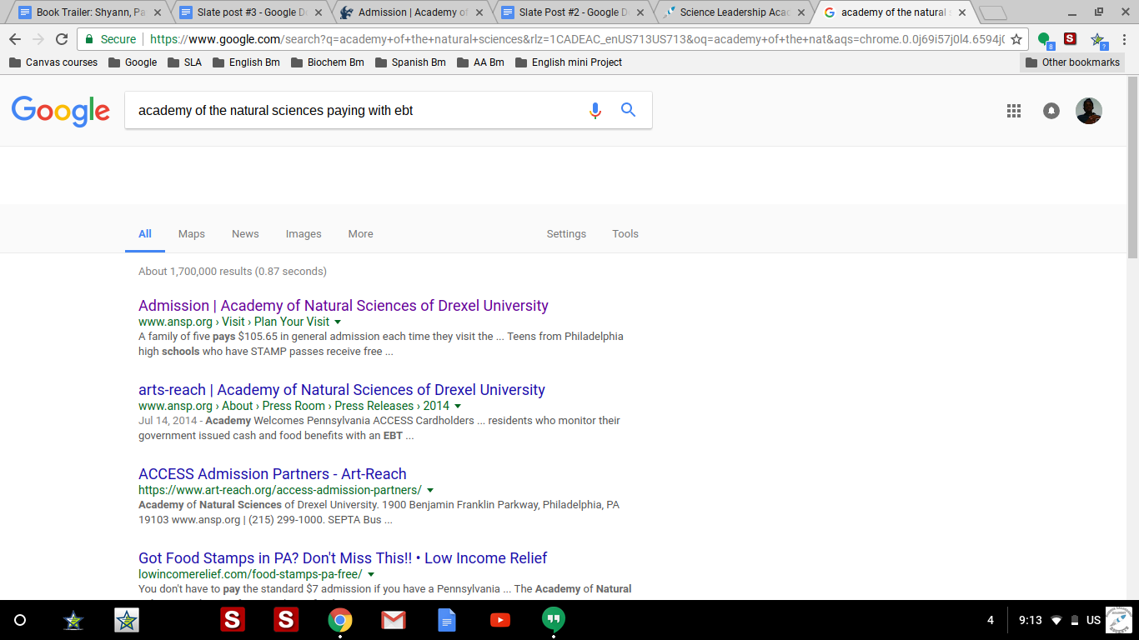This screenshot has width=1139, height=640.
Task: Close the Book Trailer tab
Action: (x=157, y=12)
